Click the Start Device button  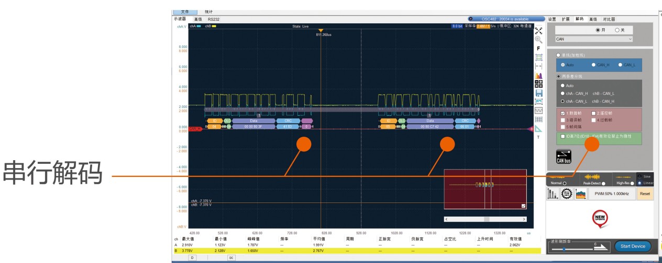click(x=633, y=246)
